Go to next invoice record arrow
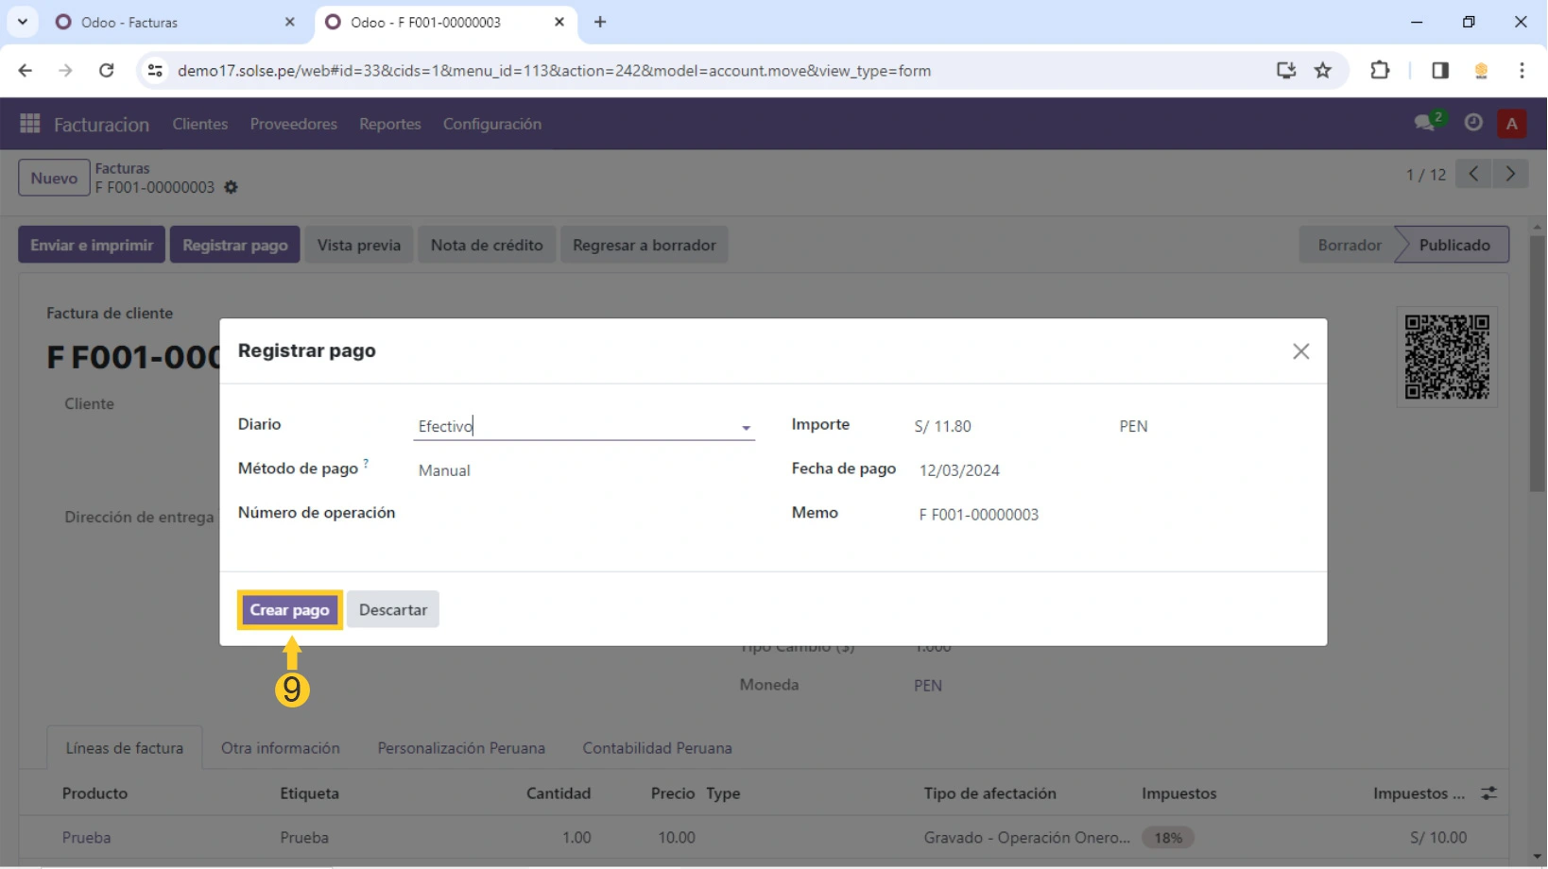Image resolution: width=1548 pixels, height=869 pixels. [1510, 175]
